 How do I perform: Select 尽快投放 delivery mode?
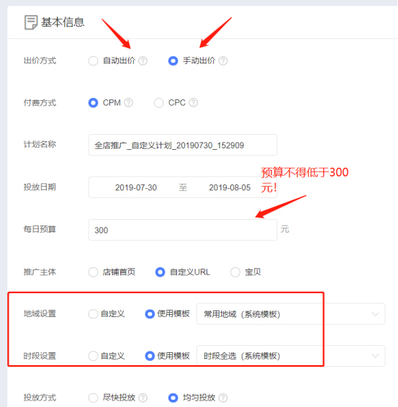(x=93, y=398)
